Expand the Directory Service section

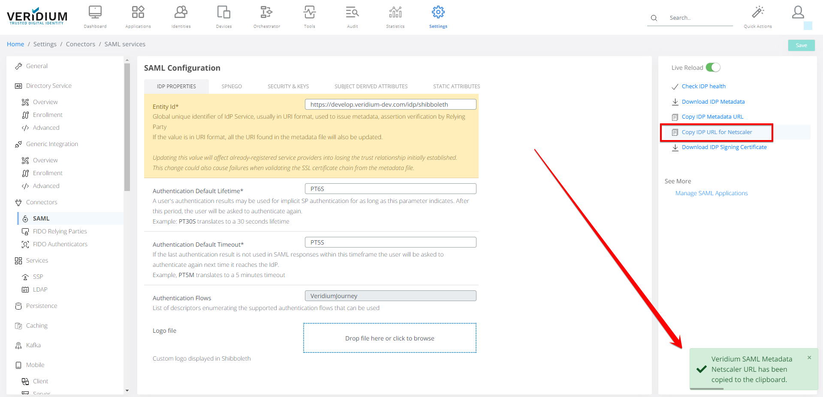(48, 85)
